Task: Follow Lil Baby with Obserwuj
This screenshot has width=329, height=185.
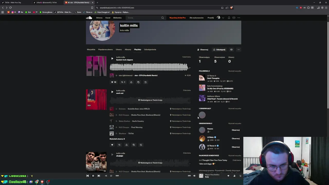Action: pos(236,138)
